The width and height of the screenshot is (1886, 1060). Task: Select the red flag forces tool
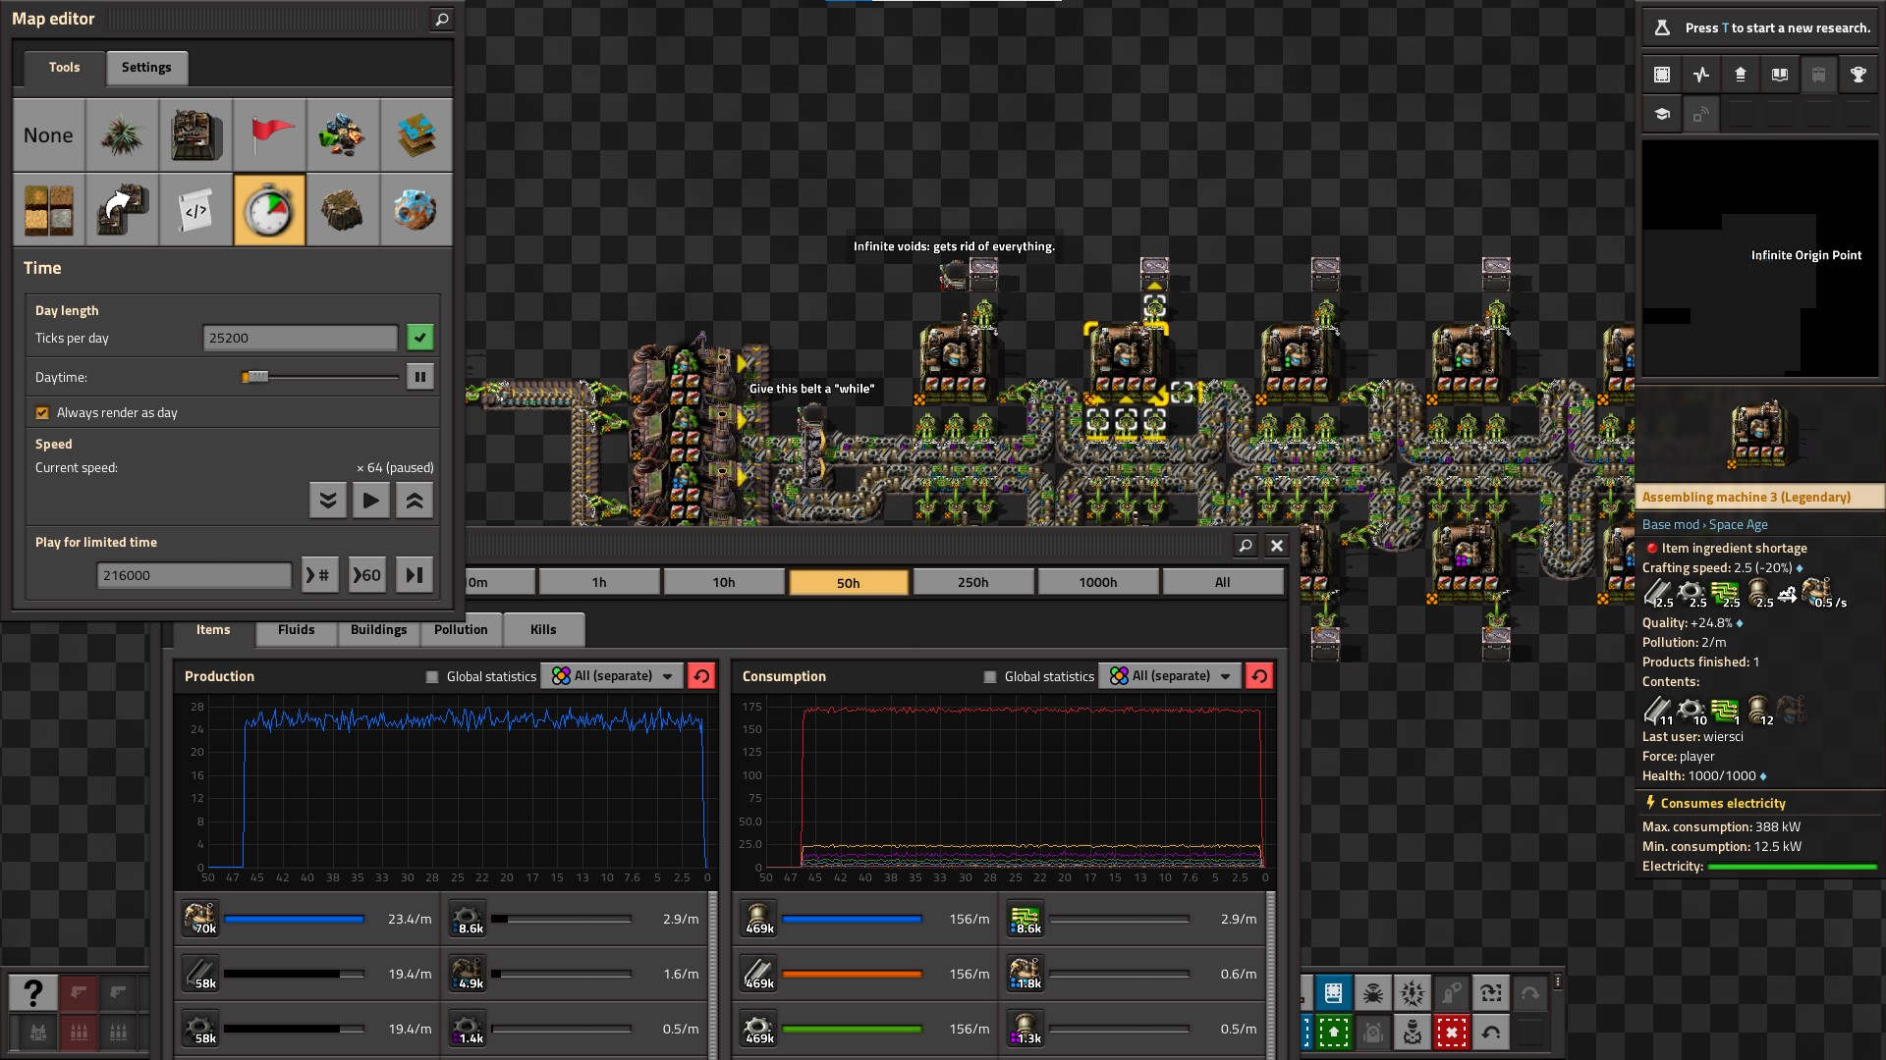pos(269,135)
